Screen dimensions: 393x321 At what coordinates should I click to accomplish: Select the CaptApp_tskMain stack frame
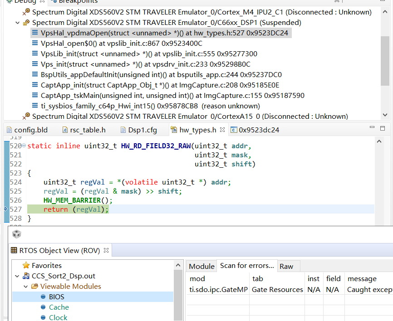pos(172,96)
